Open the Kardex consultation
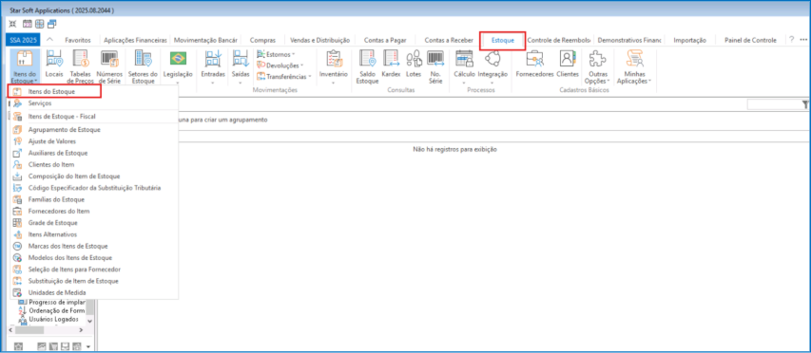Image resolution: width=811 pixels, height=353 pixels. tap(391, 65)
